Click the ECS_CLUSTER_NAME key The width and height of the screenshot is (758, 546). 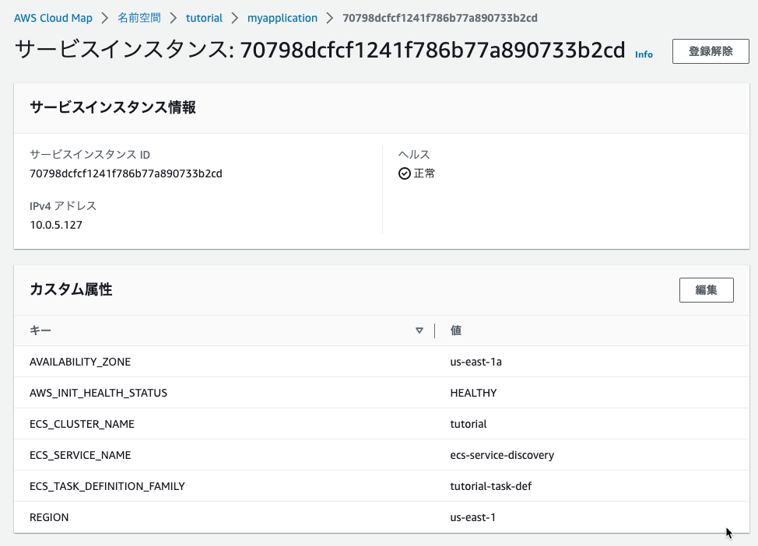82,424
